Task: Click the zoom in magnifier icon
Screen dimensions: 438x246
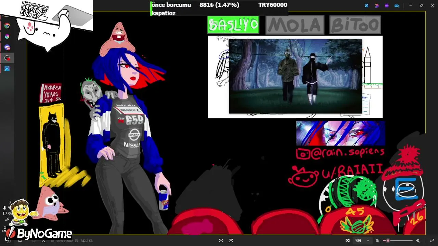Action: point(418,241)
